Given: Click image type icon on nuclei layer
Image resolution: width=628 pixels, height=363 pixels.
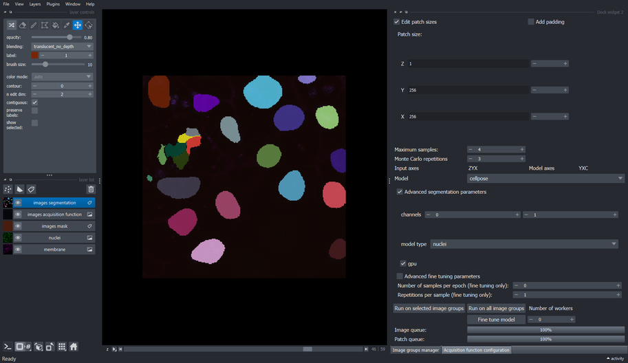Looking at the screenshot, I should tap(89, 238).
